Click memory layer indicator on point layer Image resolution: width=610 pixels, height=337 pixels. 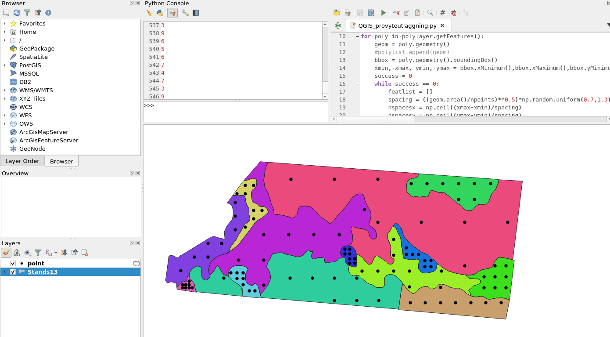tap(136, 264)
